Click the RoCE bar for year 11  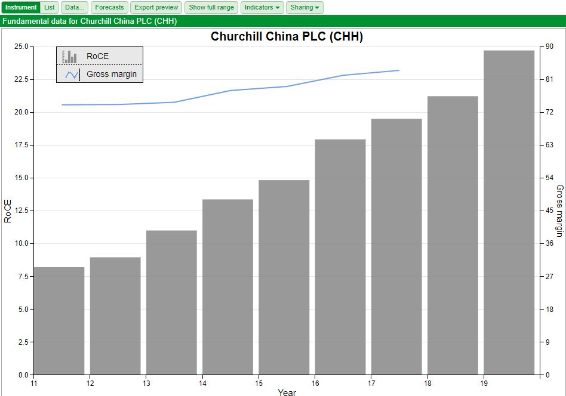coord(59,321)
